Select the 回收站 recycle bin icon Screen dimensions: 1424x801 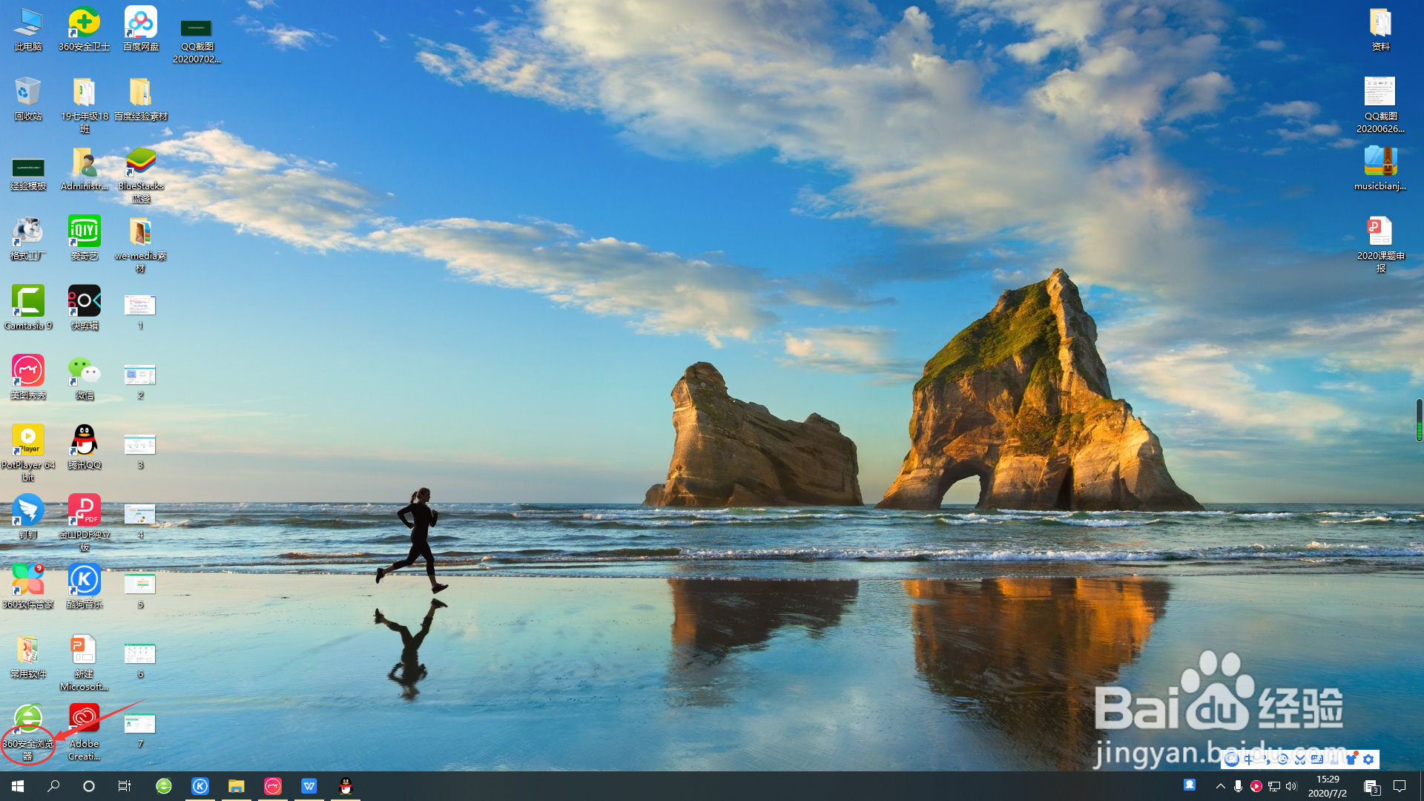tap(28, 100)
